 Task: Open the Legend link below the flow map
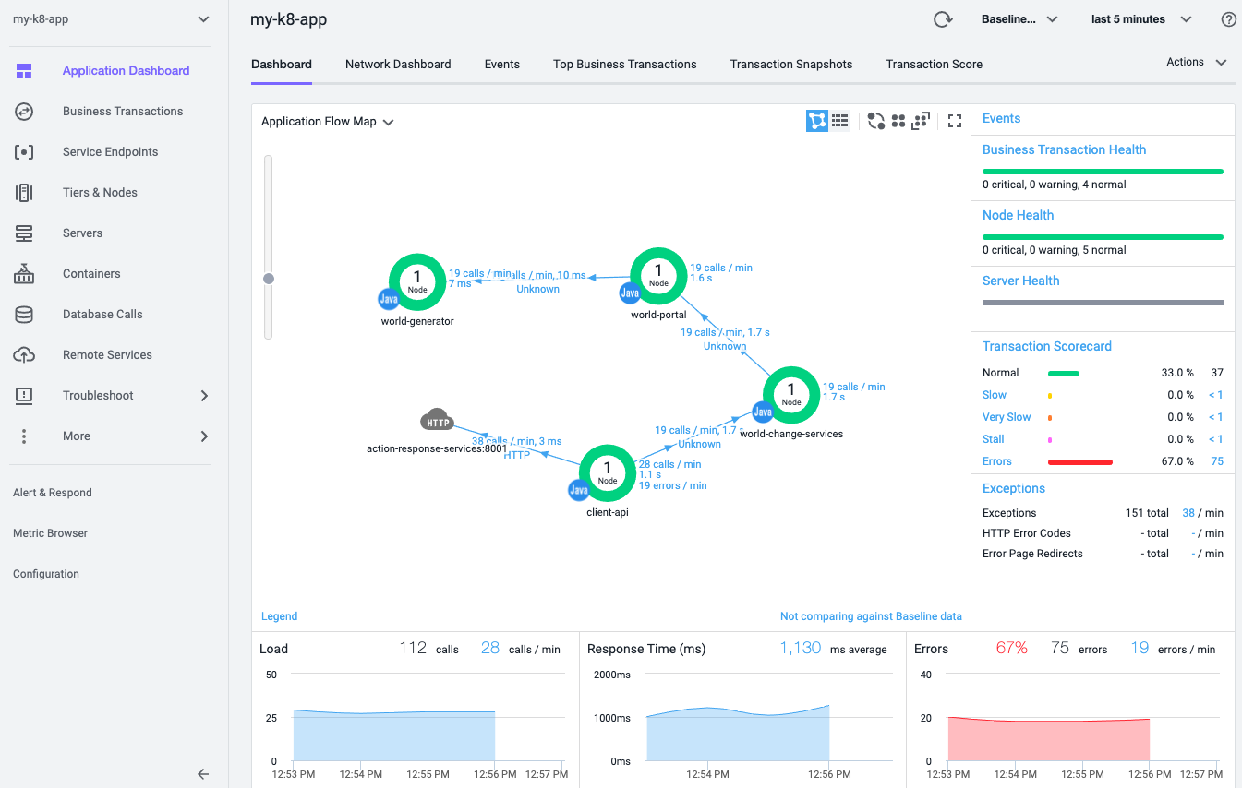pos(279,616)
